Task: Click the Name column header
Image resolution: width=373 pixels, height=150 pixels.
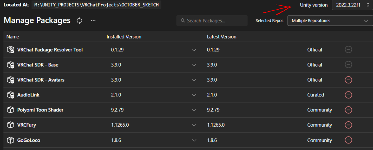Action: click(13, 37)
